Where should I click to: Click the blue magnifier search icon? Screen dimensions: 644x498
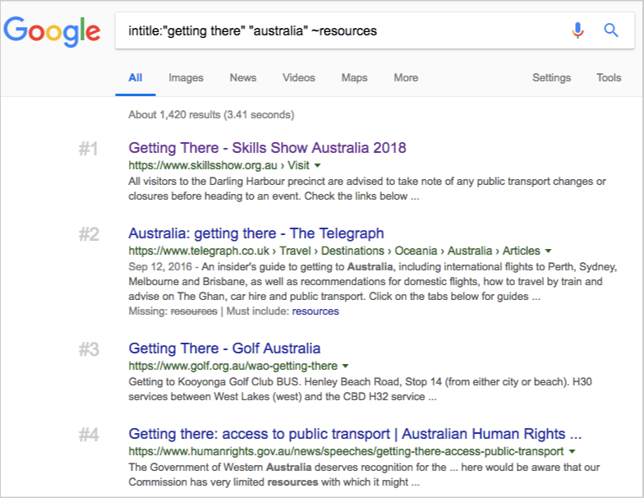pyautogui.click(x=611, y=30)
